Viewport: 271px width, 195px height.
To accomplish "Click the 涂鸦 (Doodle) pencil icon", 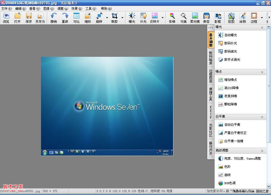I will click(243, 18).
